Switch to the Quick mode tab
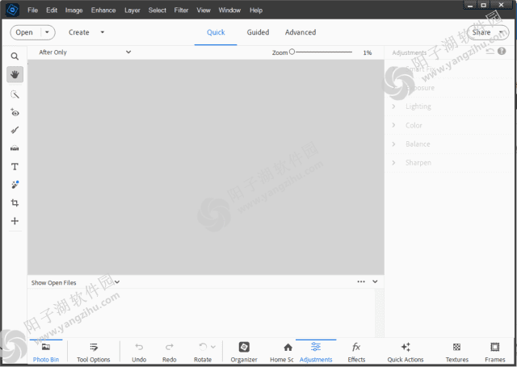The height and width of the screenshot is (367, 517). click(216, 32)
